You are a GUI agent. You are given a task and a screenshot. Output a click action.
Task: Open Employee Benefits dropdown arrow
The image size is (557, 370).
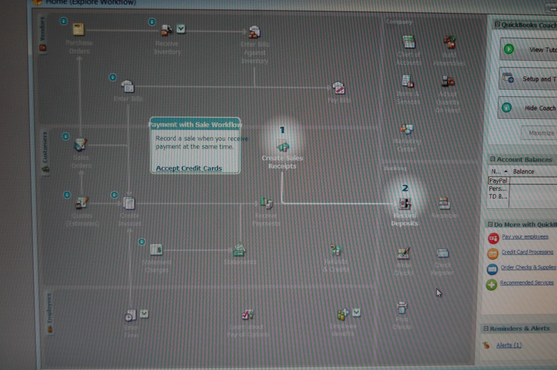(x=356, y=312)
